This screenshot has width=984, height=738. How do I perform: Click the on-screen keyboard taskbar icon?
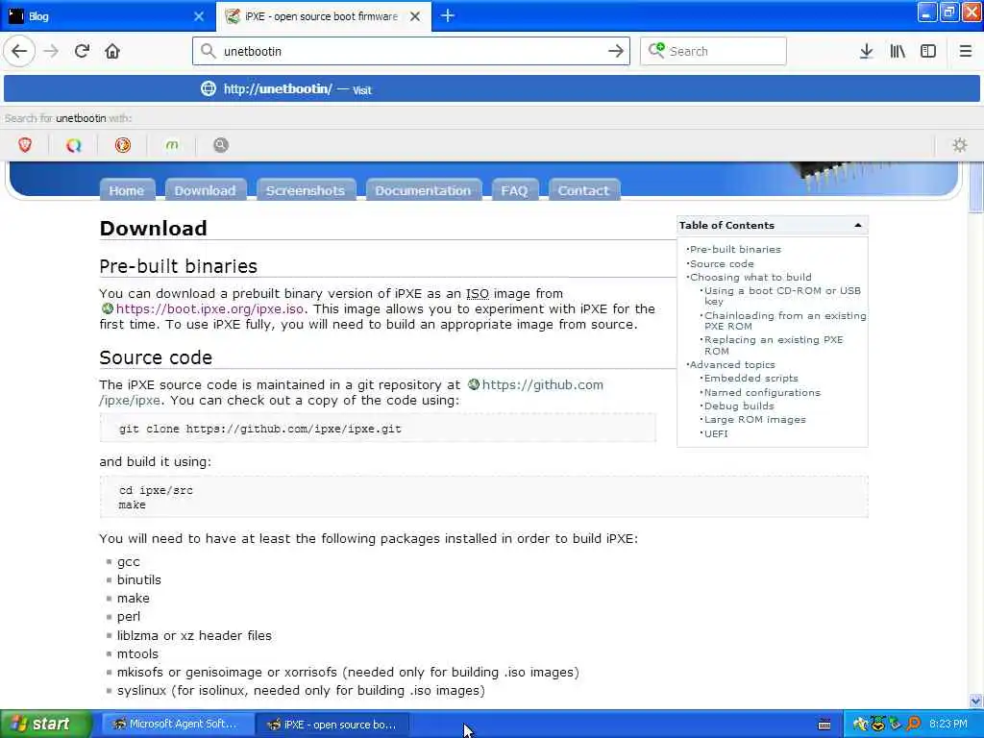tap(824, 725)
